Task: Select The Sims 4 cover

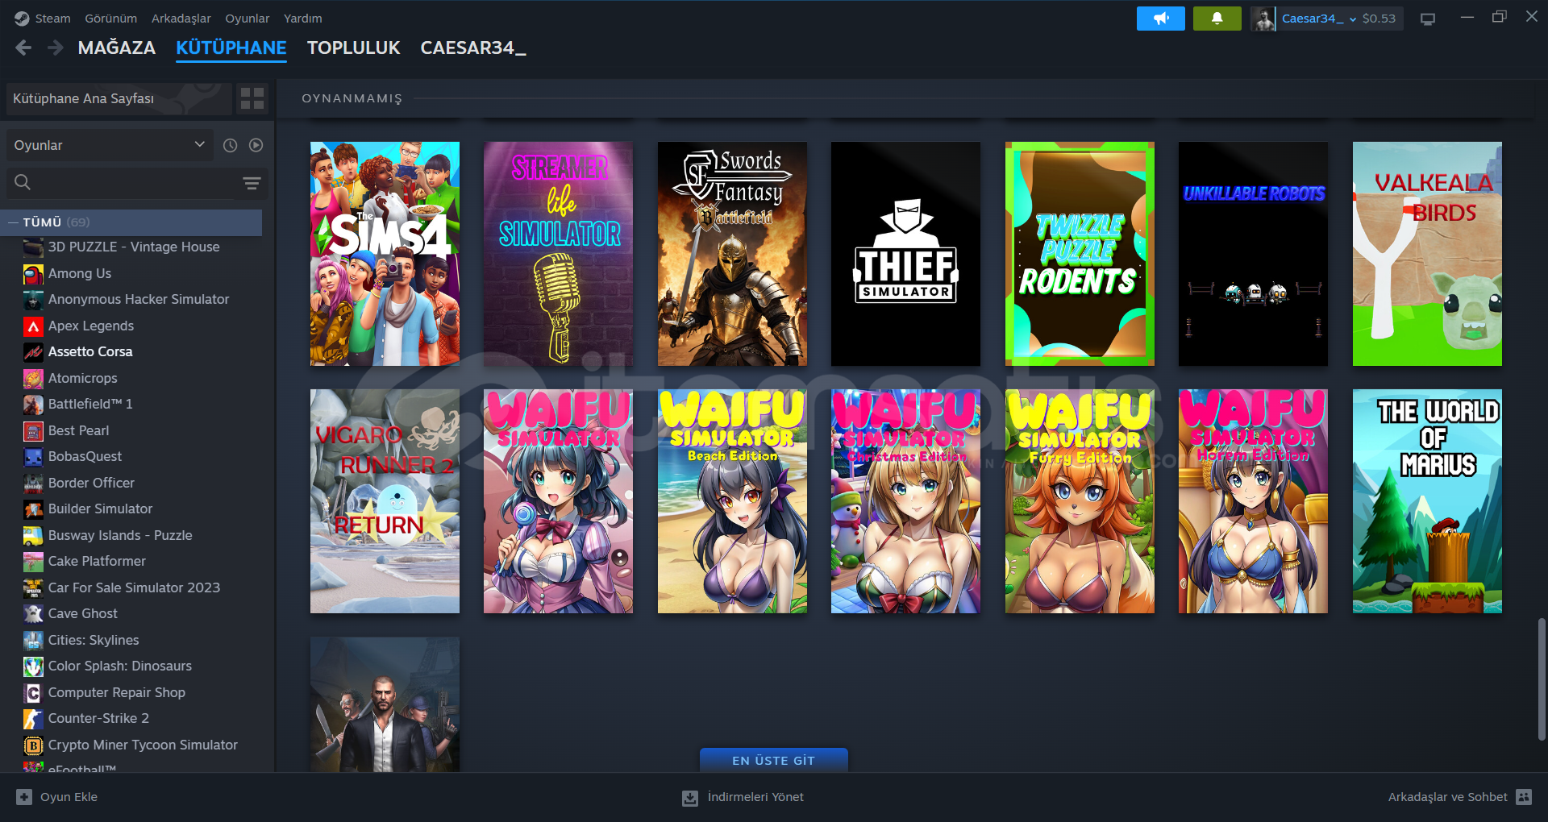Action: tap(385, 254)
